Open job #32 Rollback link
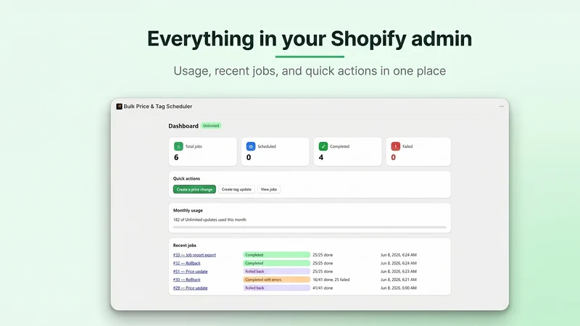Screen dimensions: 580x326 point(186,263)
